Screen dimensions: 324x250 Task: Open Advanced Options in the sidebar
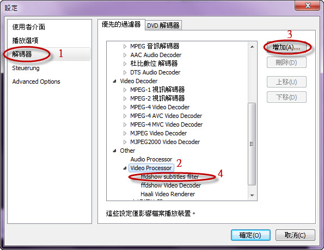point(36,82)
